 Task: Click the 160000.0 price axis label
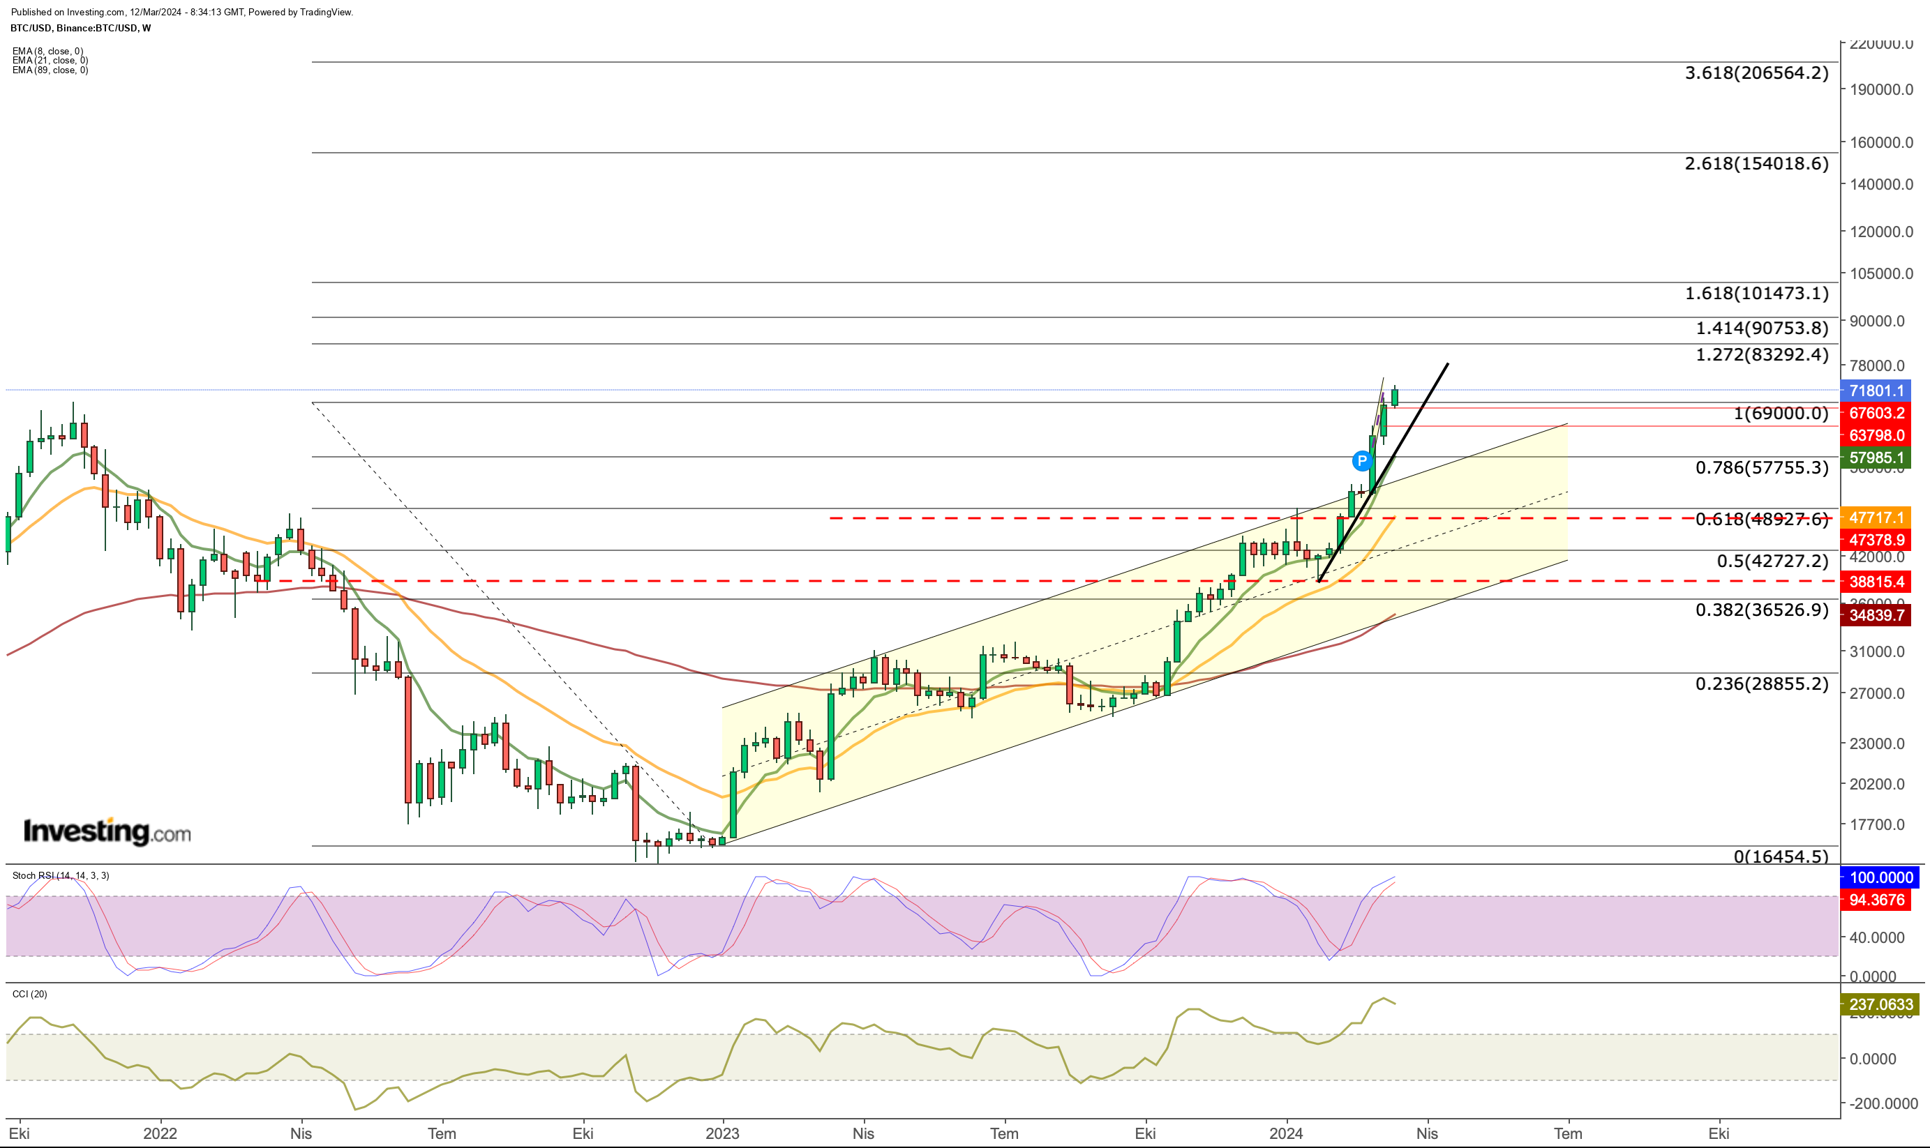click(x=1880, y=142)
